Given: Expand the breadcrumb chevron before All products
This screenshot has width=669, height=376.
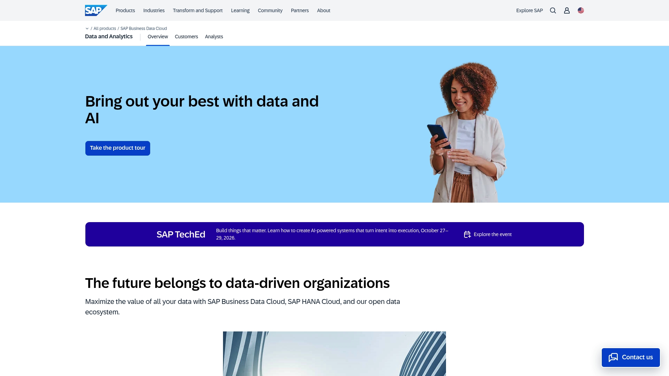Looking at the screenshot, I should 87,29.
